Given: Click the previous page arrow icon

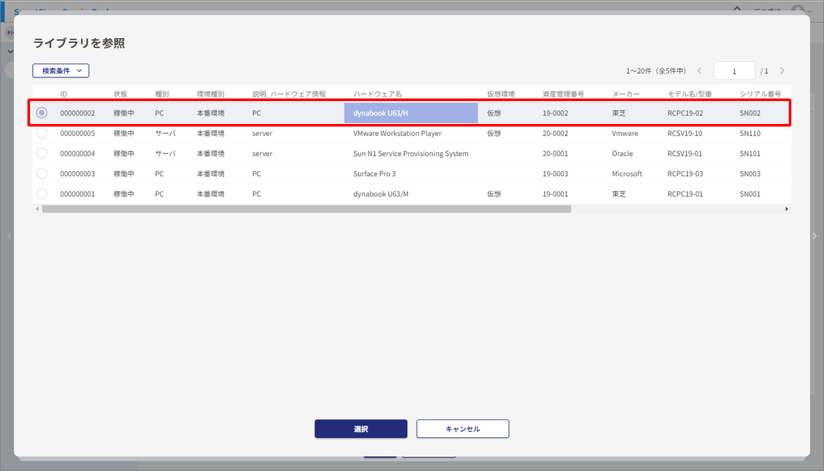Looking at the screenshot, I should pyautogui.click(x=699, y=70).
